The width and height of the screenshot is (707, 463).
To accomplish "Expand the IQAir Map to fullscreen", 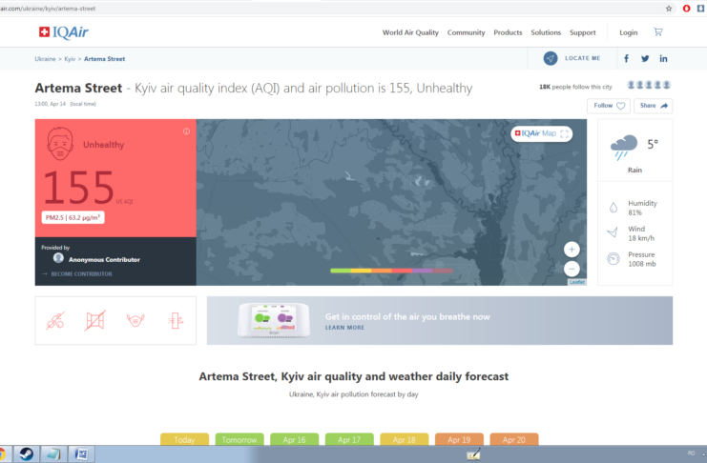I will pos(565,133).
